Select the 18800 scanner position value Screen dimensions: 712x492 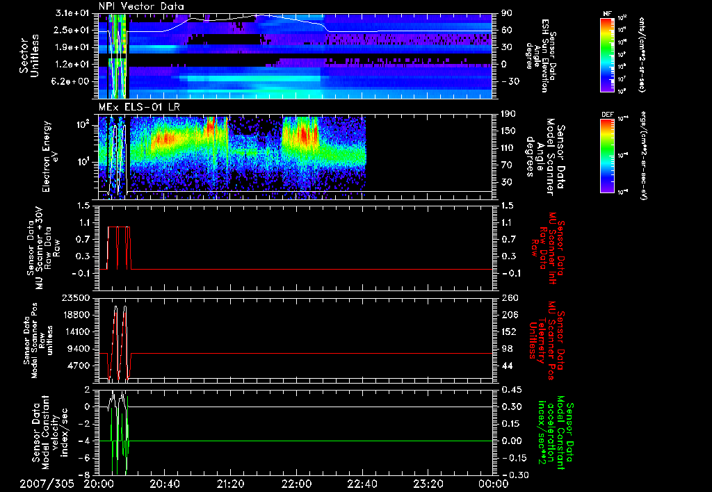coord(75,315)
